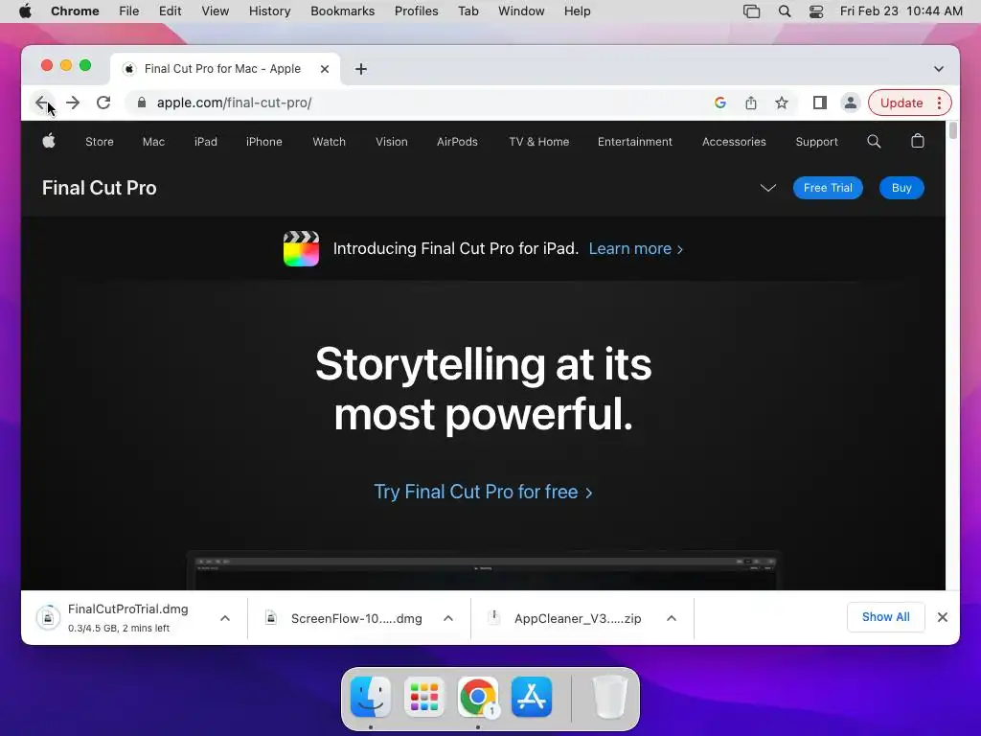Open the tab search dropdown arrow
This screenshot has width=981, height=736.
point(939,69)
